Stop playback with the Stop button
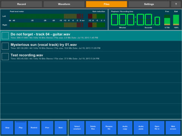This screenshot has height=136, width=182. click(x=7, y=128)
